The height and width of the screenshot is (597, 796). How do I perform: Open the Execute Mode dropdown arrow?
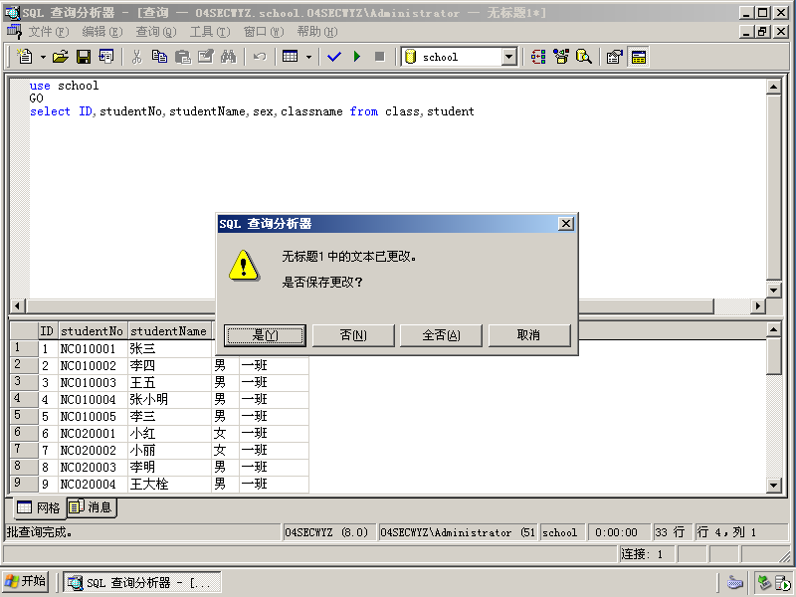[308, 57]
